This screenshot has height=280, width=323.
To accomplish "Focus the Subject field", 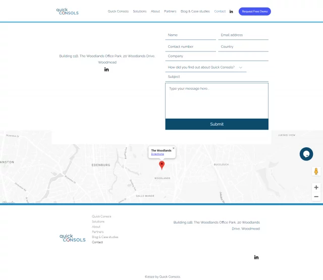I will tap(217, 77).
